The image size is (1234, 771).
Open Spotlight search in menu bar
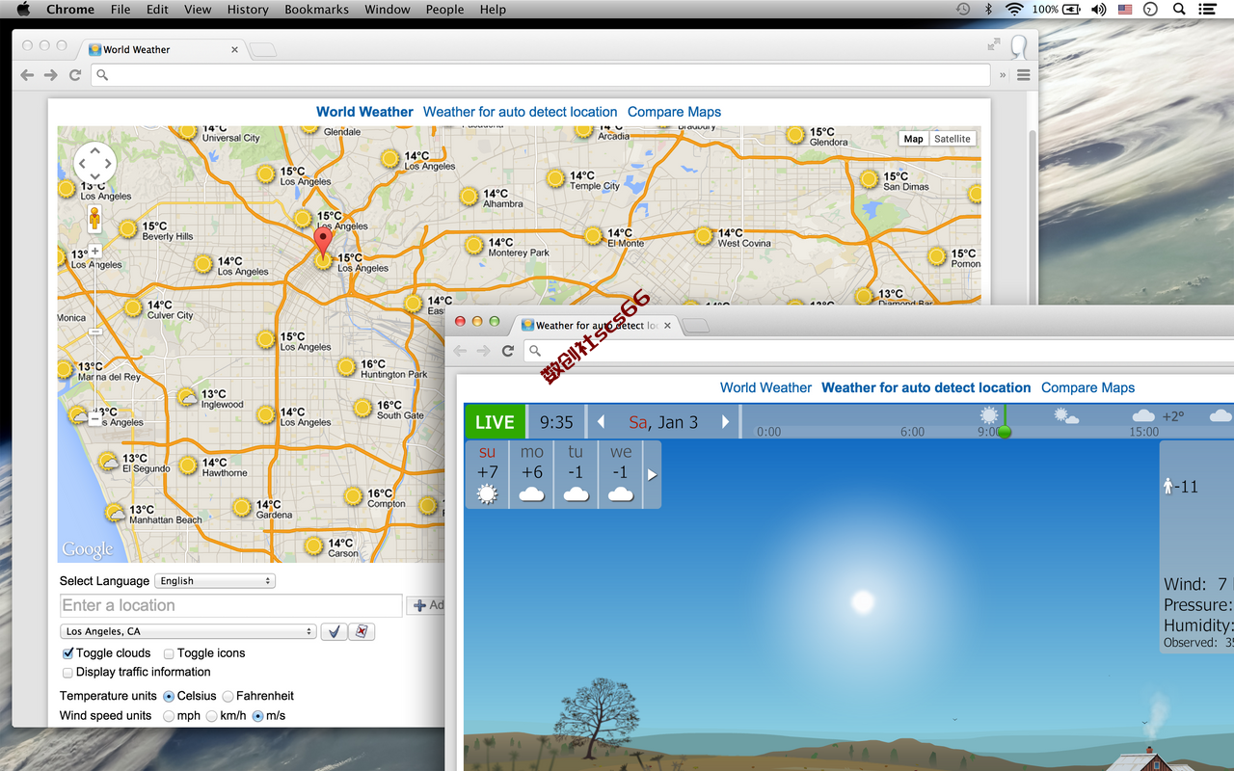pos(1179,10)
